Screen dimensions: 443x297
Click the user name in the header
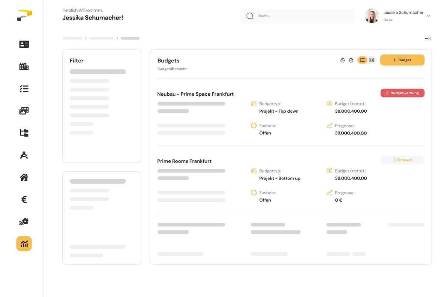point(403,13)
